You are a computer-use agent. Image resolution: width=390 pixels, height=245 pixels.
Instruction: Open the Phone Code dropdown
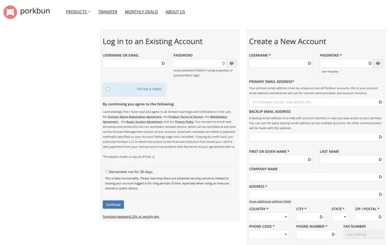tap(269, 234)
